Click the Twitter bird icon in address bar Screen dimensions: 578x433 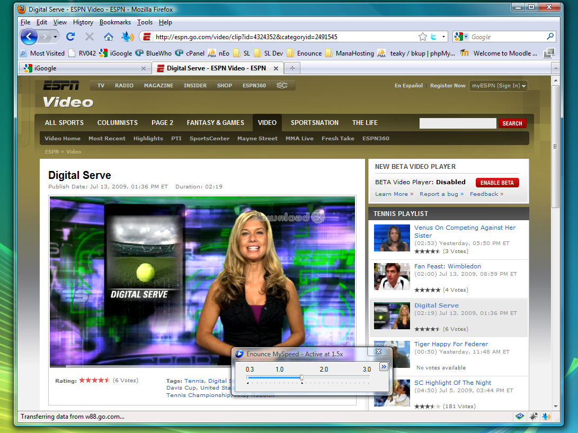pyautogui.click(x=433, y=37)
